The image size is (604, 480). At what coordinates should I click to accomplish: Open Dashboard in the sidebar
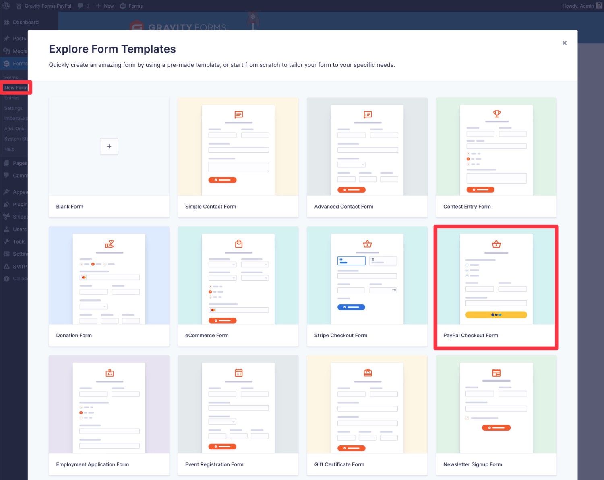25,22
